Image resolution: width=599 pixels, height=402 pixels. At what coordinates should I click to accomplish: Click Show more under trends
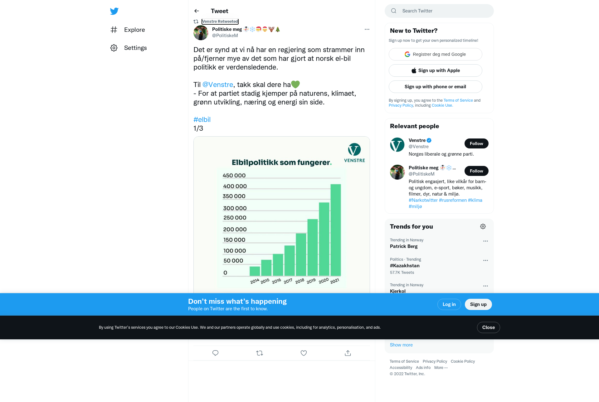point(401,345)
